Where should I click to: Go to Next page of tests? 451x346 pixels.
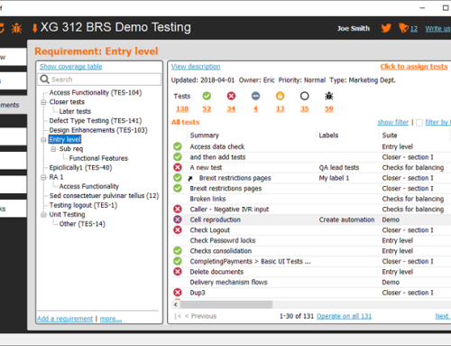(443, 316)
